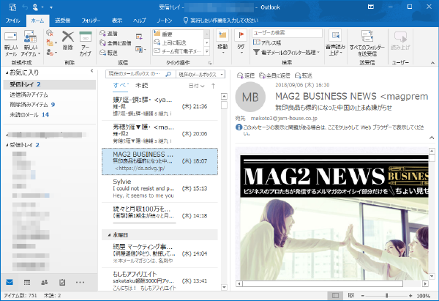
Task: Switch to Tasks view icon
Action: [62, 282]
